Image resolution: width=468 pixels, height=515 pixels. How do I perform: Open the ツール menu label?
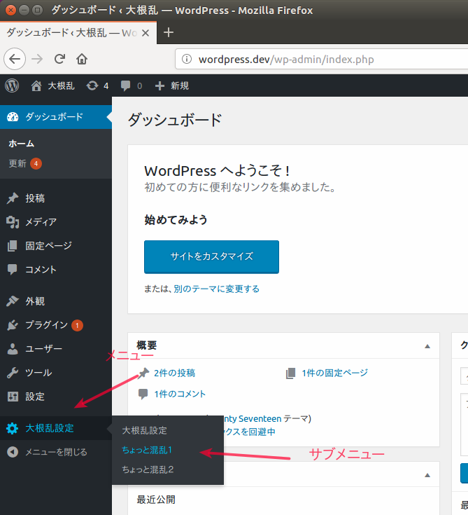(x=38, y=373)
